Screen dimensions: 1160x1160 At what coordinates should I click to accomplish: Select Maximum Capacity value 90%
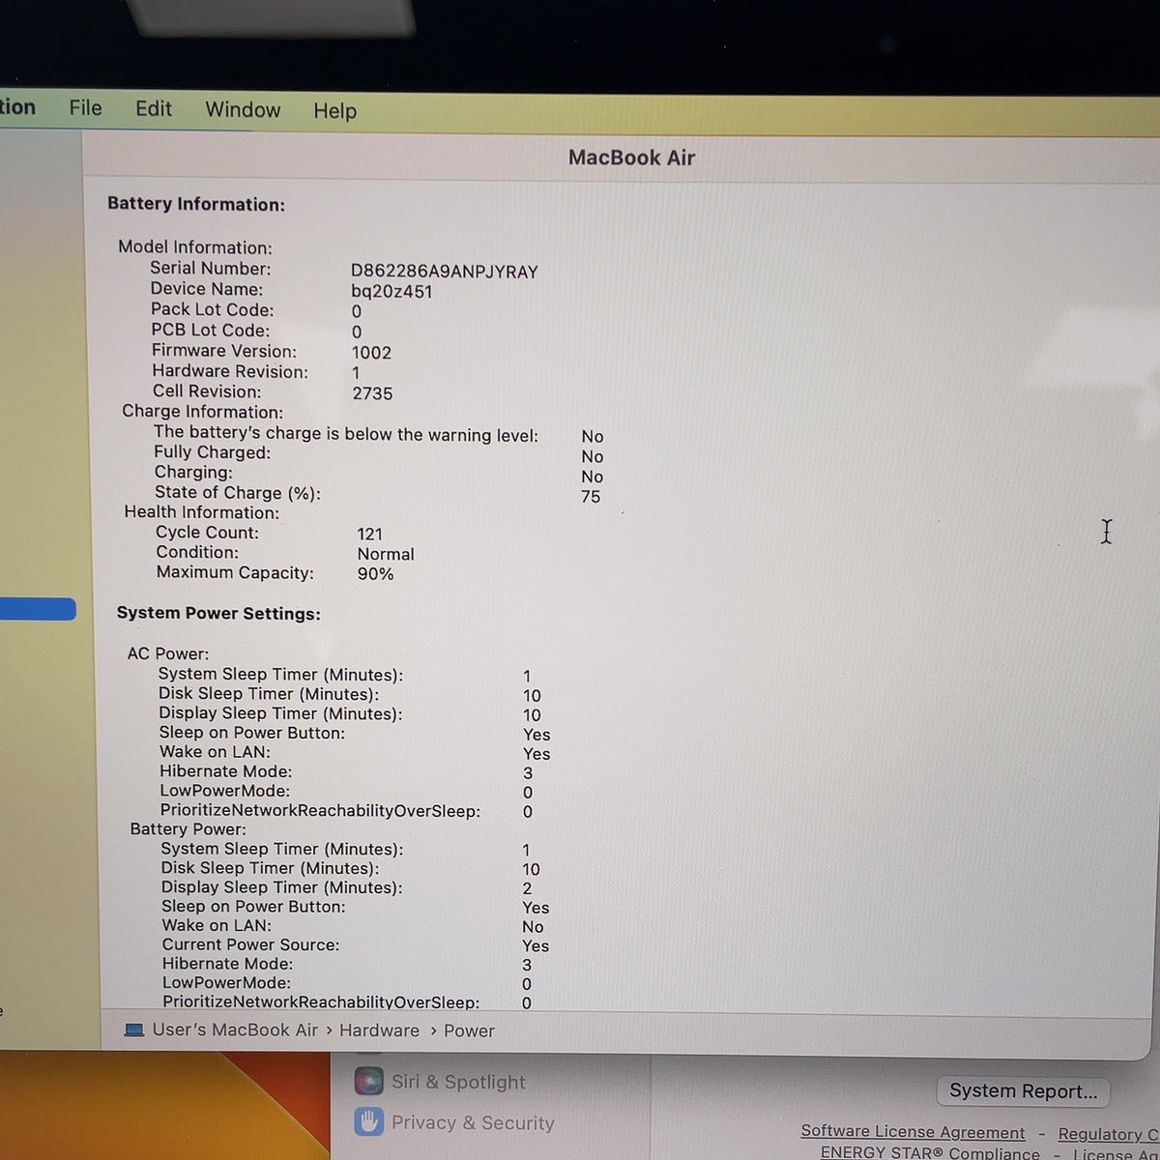pyautogui.click(x=375, y=573)
